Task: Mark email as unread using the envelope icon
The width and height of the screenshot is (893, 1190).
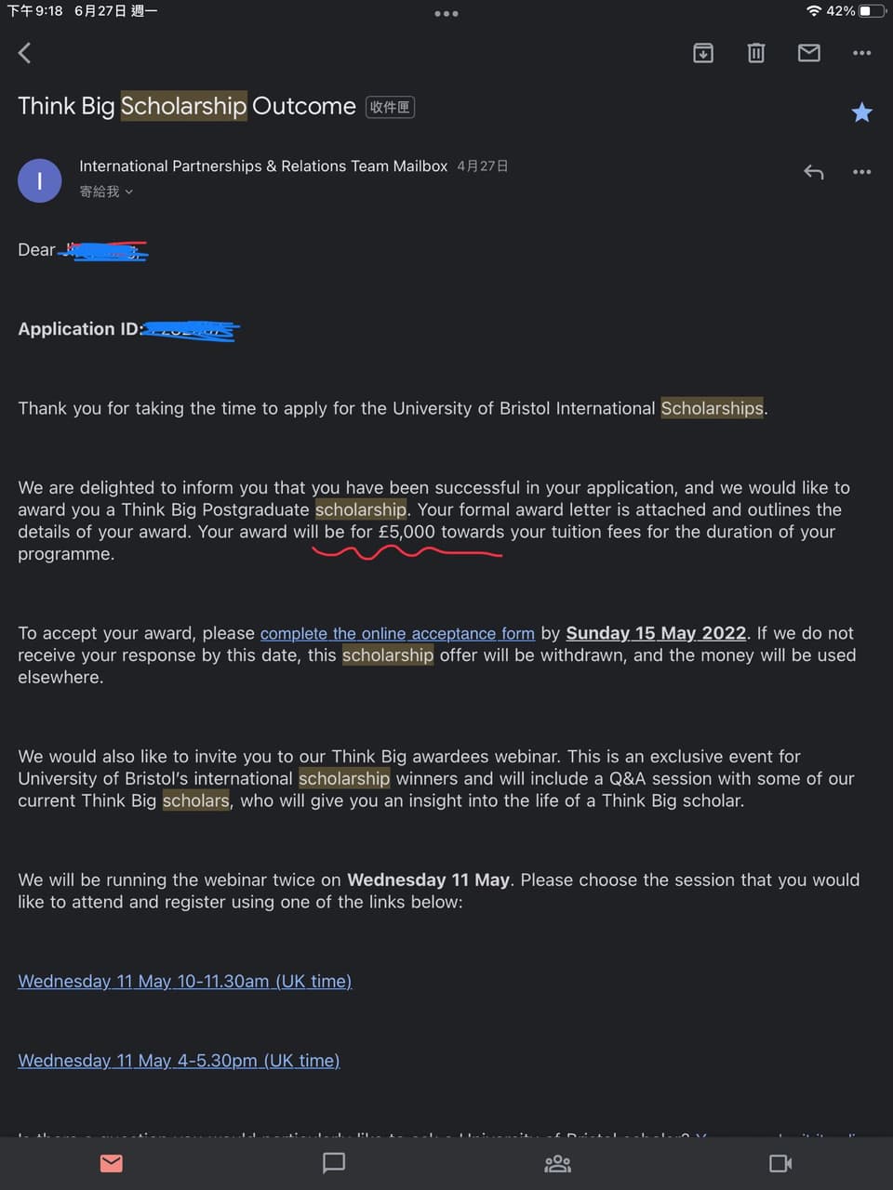Action: 809,53
